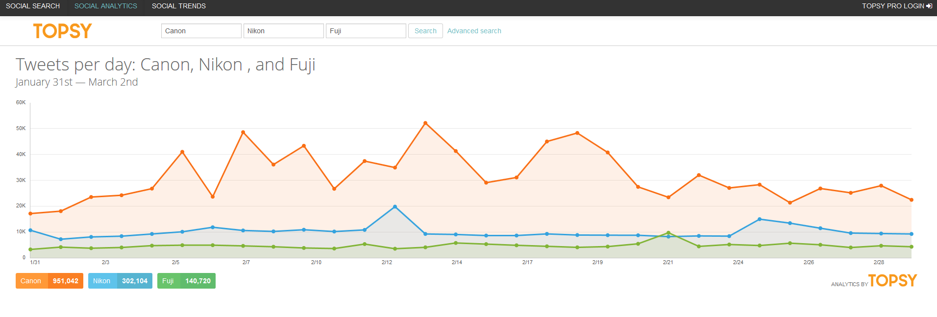Open the Advanced search link
This screenshot has width=937, height=317.
(474, 31)
